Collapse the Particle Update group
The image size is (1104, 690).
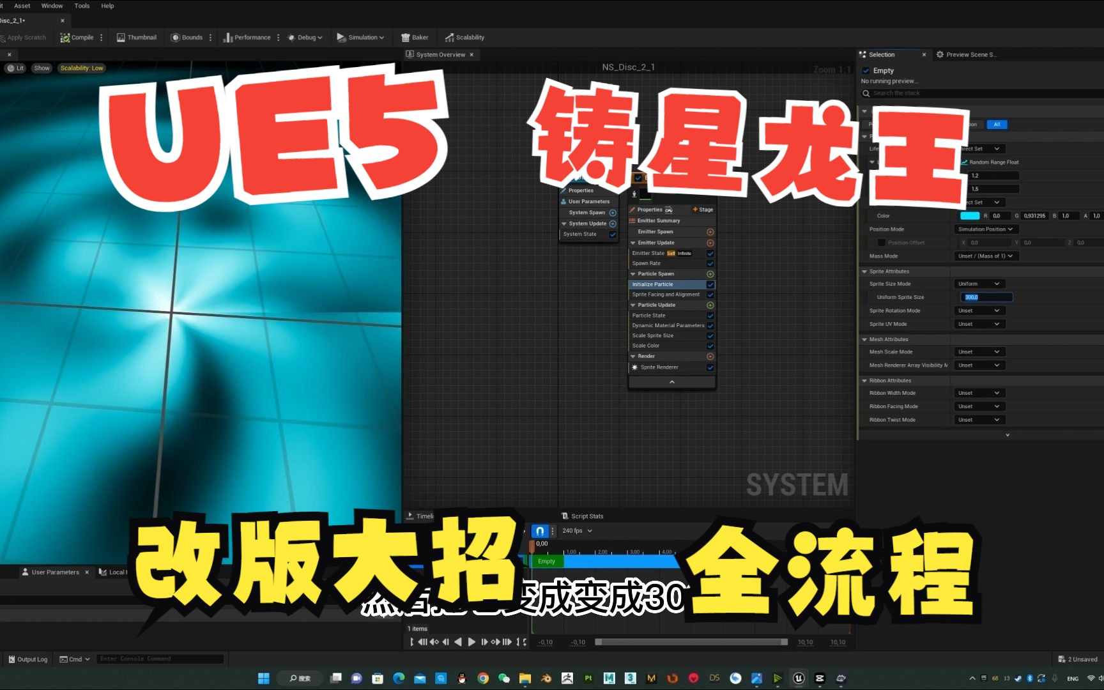[x=633, y=305]
